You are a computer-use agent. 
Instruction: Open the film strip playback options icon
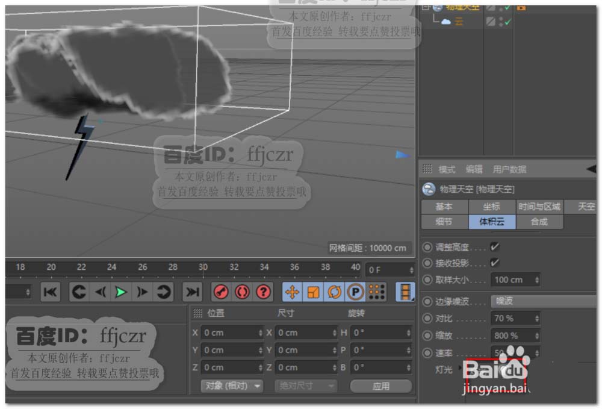pyautogui.click(x=405, y=292)
